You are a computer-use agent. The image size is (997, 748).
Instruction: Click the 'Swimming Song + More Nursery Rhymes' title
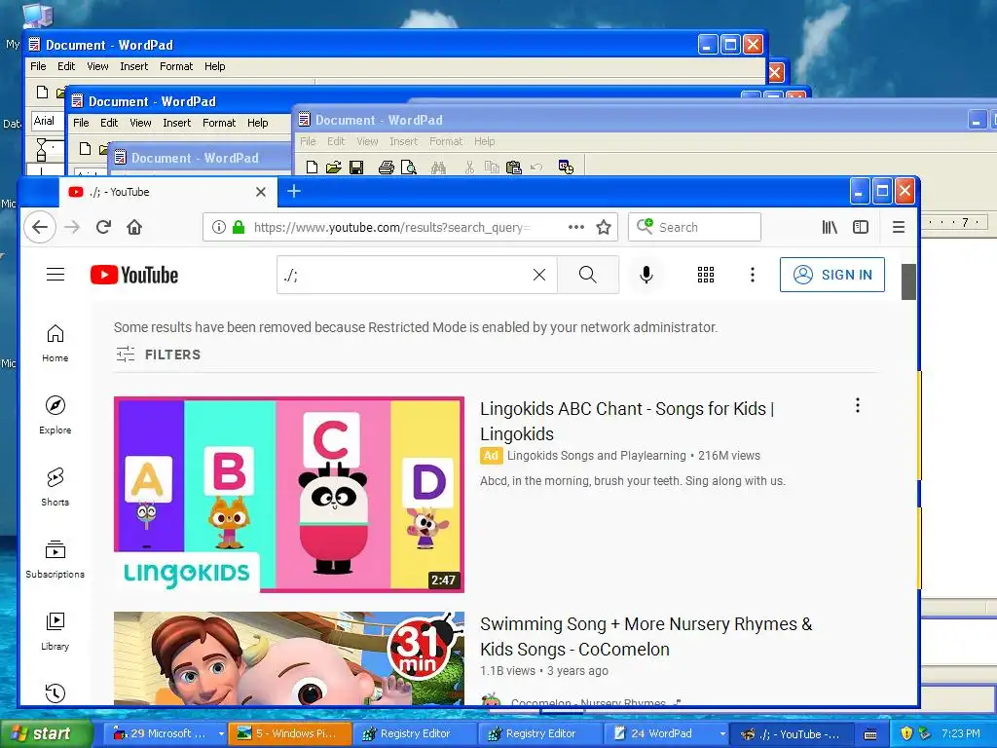(646, 636)
